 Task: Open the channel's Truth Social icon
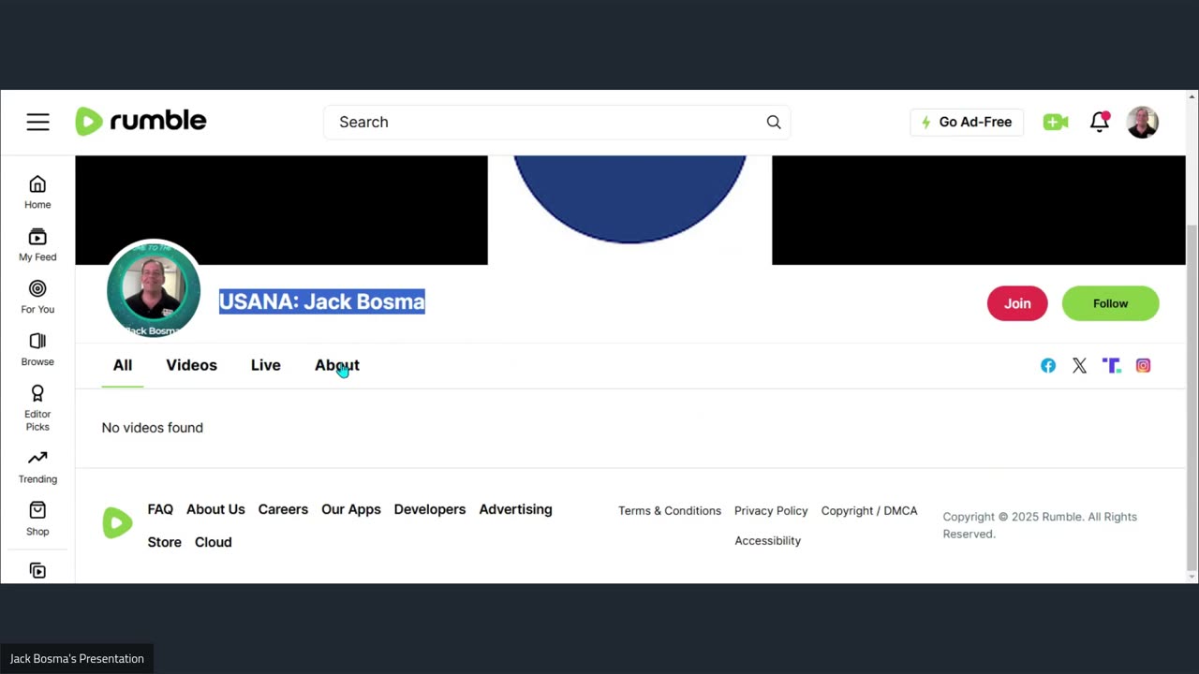(x=1112, y=366)
